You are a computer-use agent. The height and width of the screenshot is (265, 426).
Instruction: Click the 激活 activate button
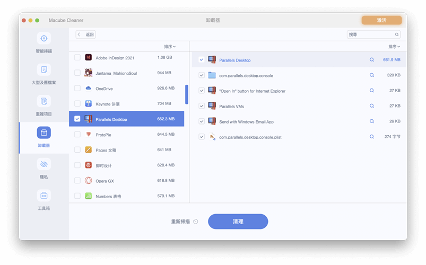pos(382,20)
